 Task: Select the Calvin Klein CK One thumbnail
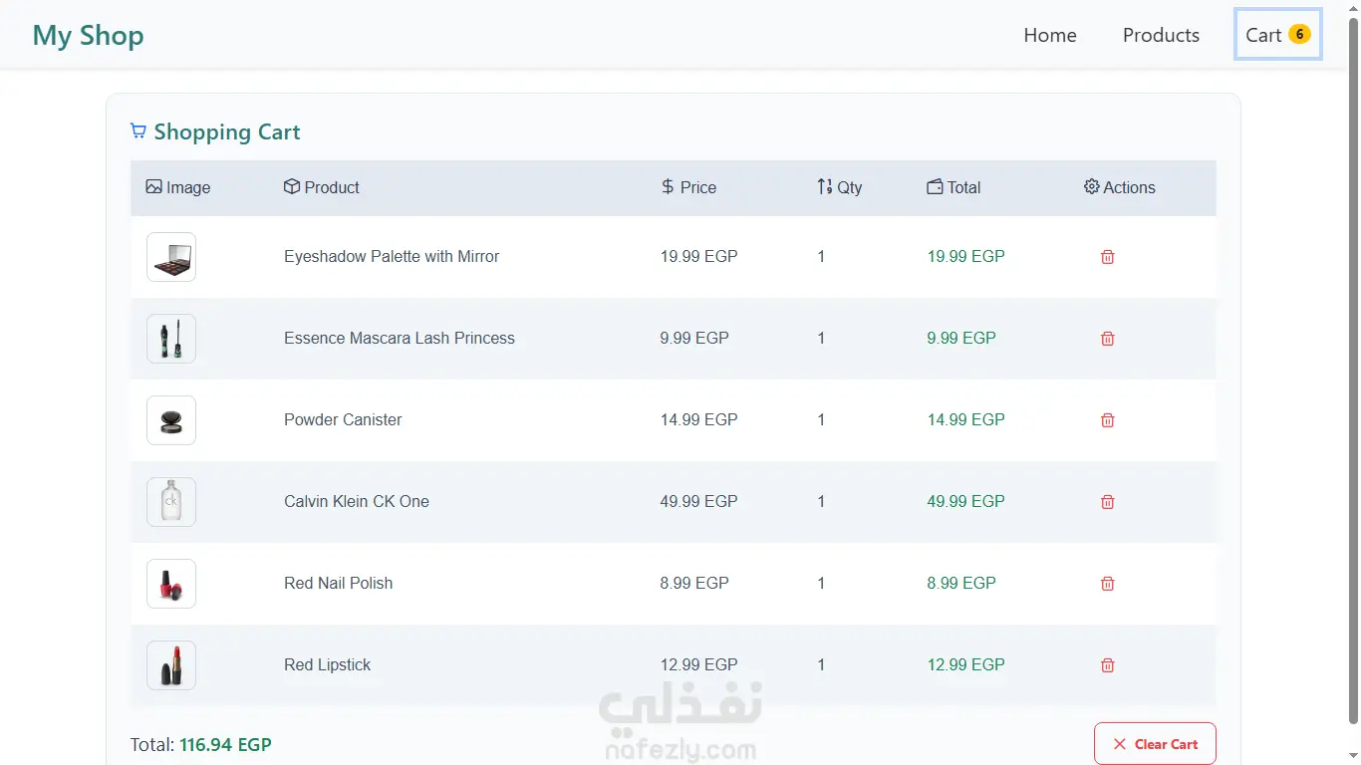tap(171, 502)
